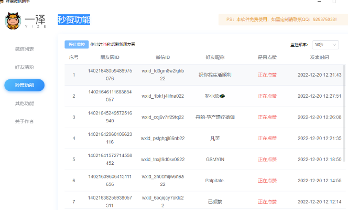Click the dropdown arrow beside 30秒
The image size is (348, 210).
[334, 45]
